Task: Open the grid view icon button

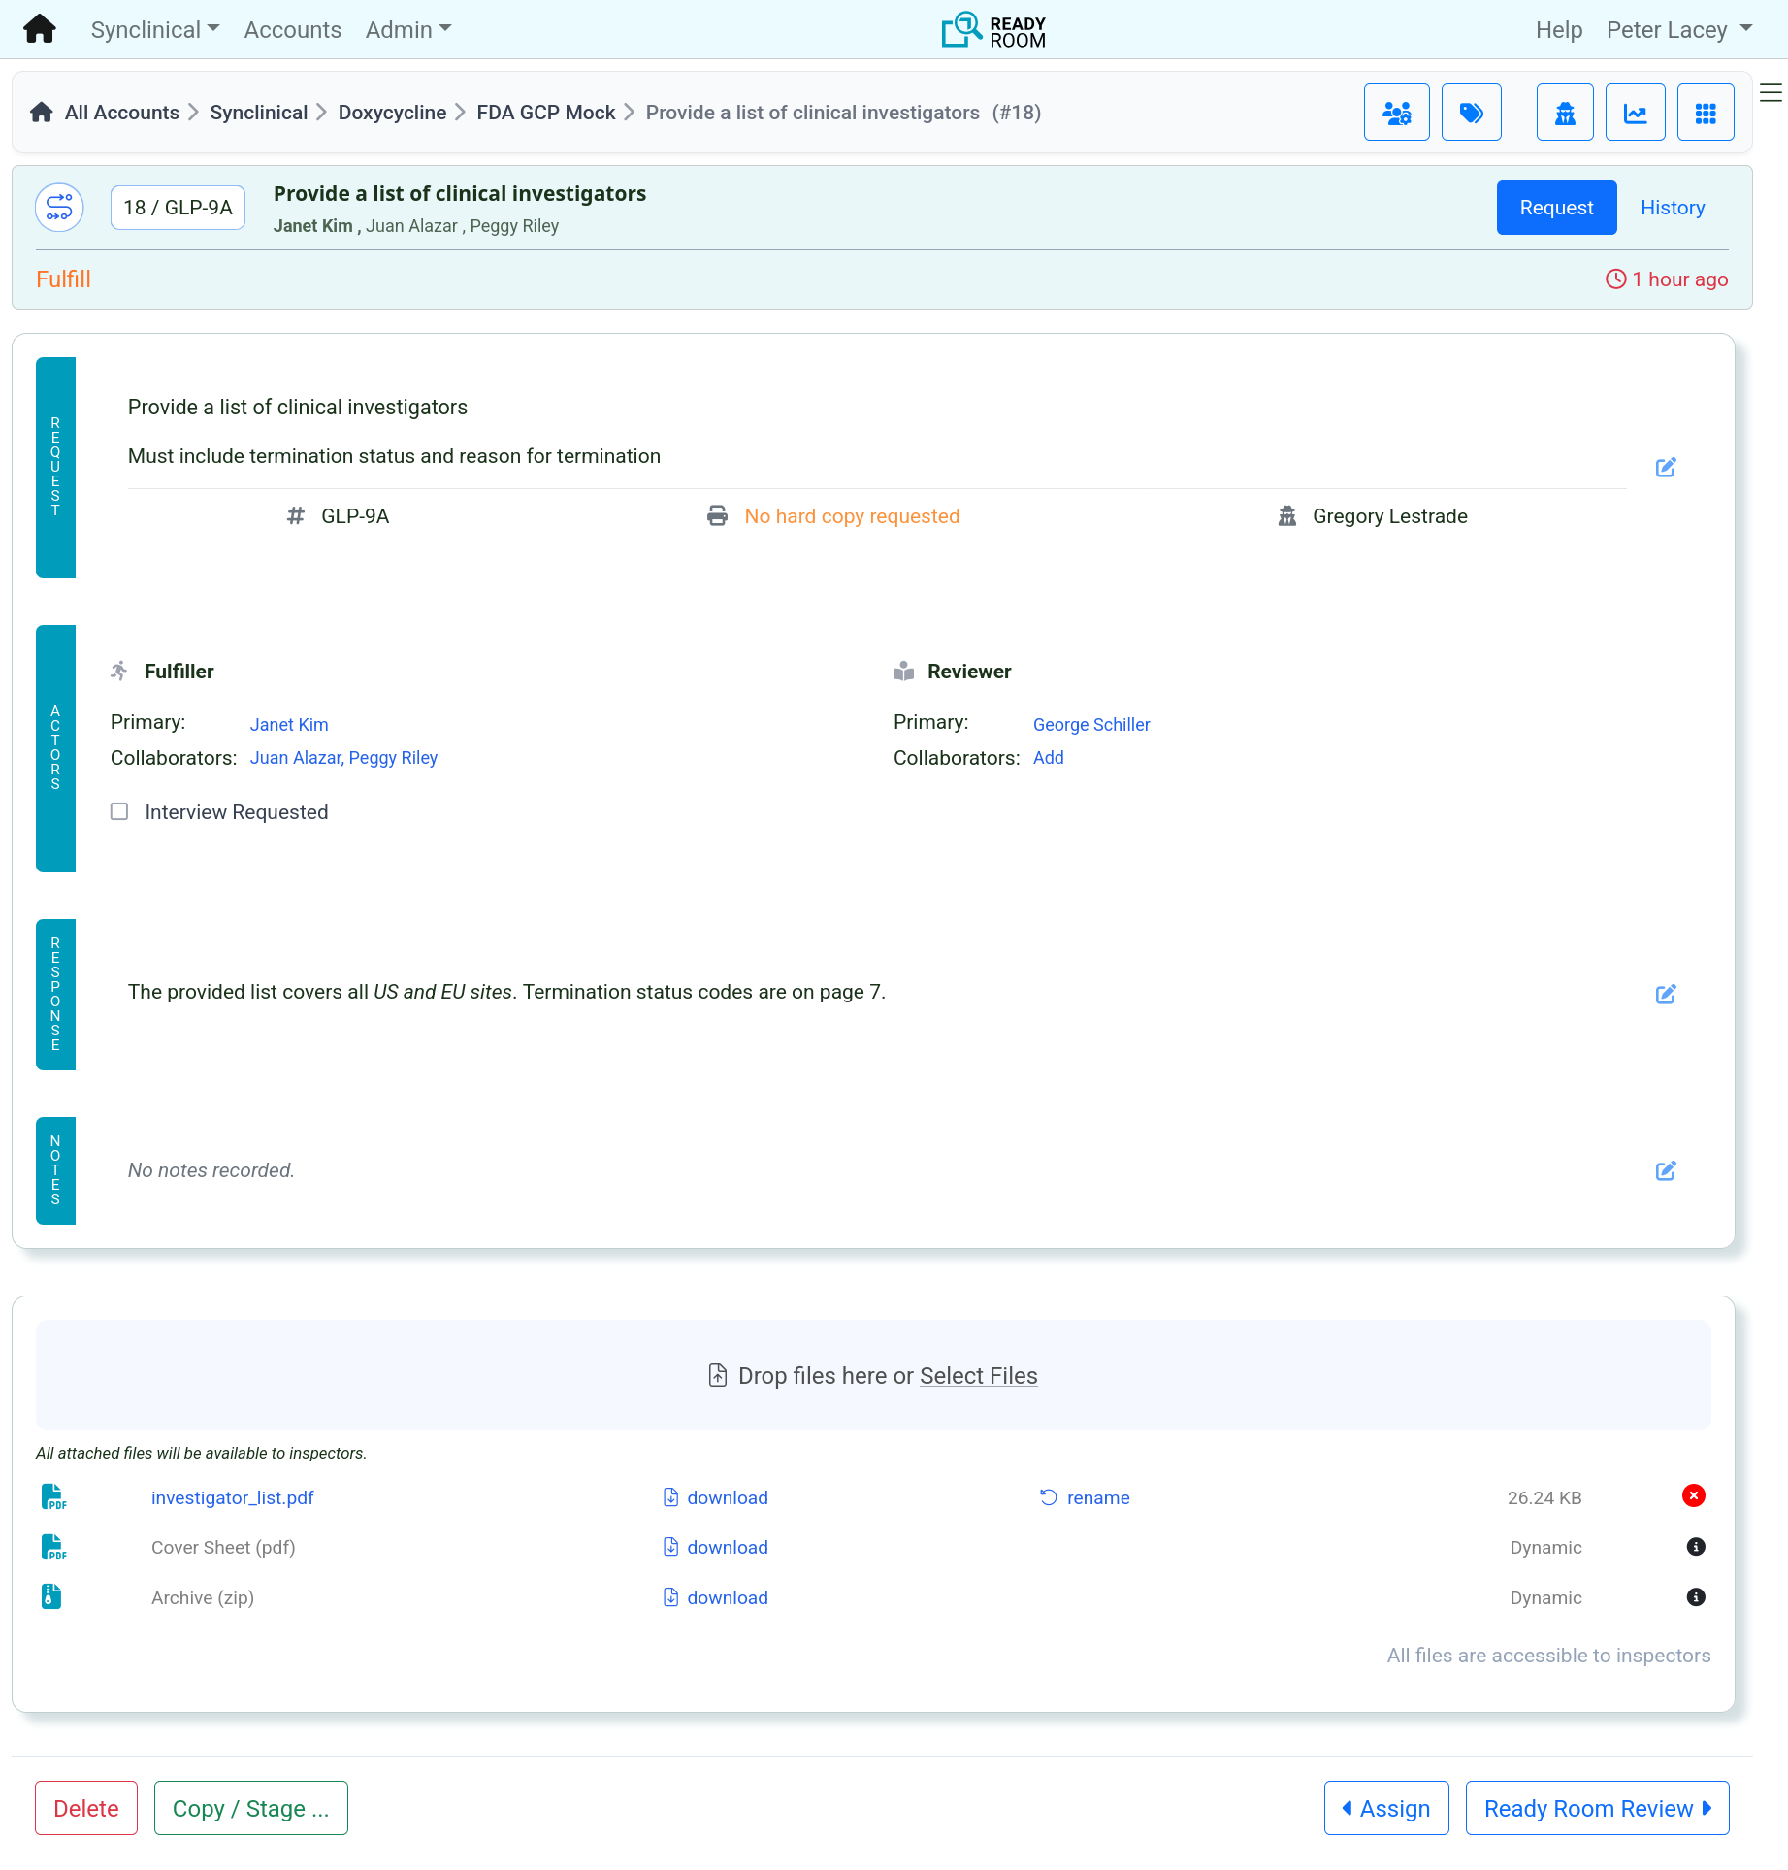Action: [x=1706, y=113]
